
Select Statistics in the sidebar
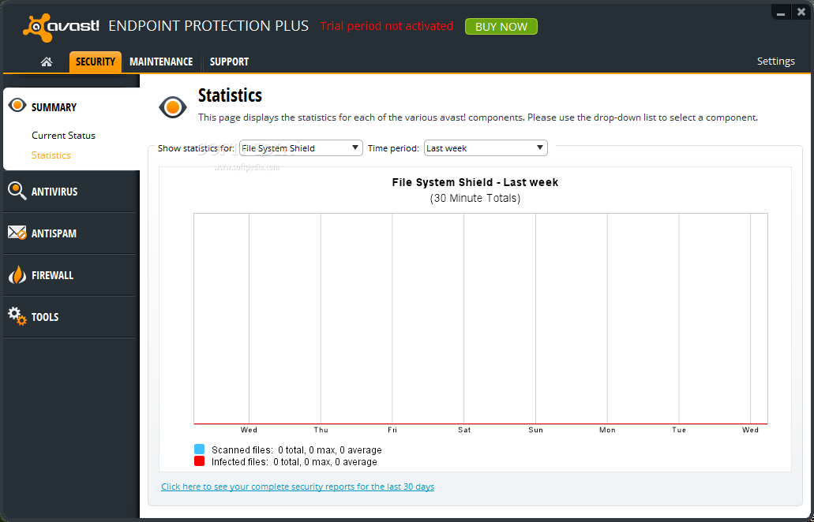[x=51, y=155]
